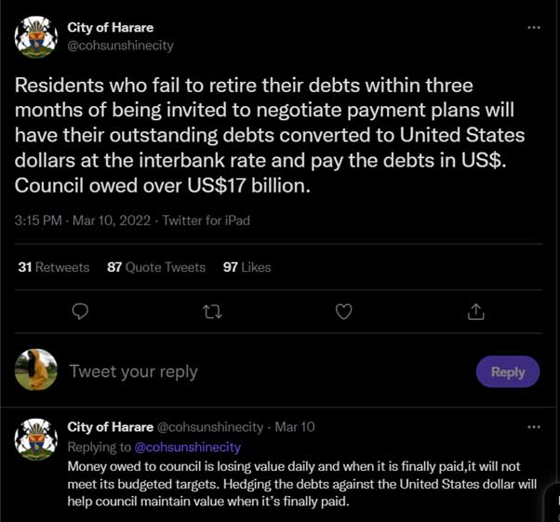Click City of Harare avatar on reply tweet
The height and width of the screenshot is (522, 560).
pyautogui.click(x=35, y=438)
